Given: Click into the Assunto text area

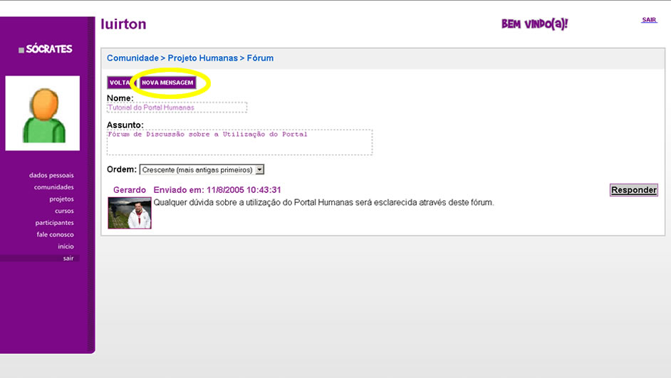Looking at the screenshot, I should (x=239, y=142).
